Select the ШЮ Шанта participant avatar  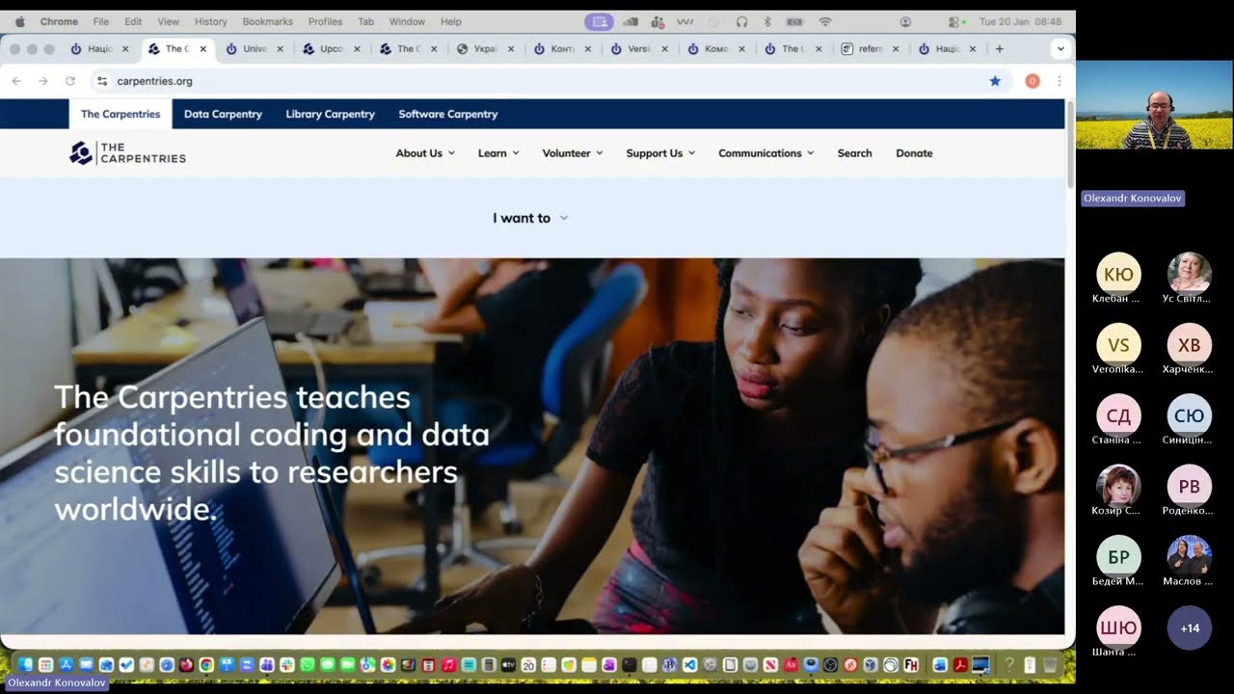tap(1118, 628)
